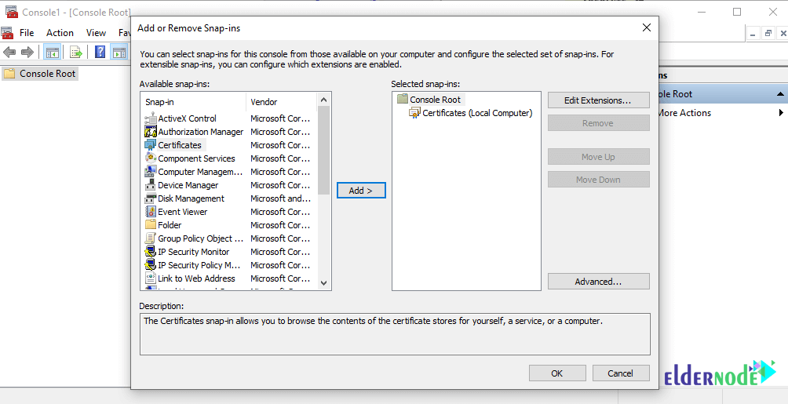Select the ActiveX Control snap-in icon
The width and height of the screenshot is (788, 404).
[151, 118]
